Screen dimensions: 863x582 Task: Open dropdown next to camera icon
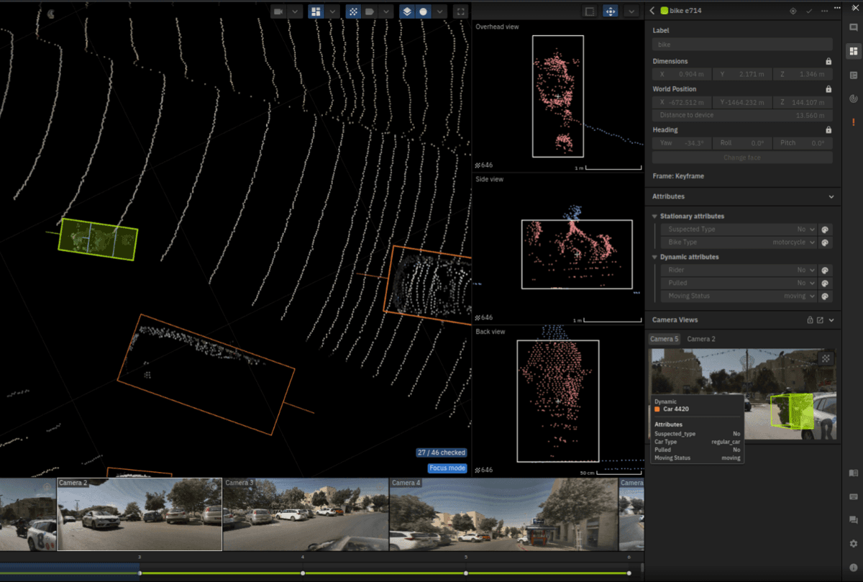pyautogui.click(x=295, y=12)
